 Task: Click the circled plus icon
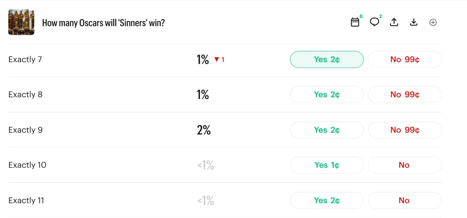coord(433,22)
